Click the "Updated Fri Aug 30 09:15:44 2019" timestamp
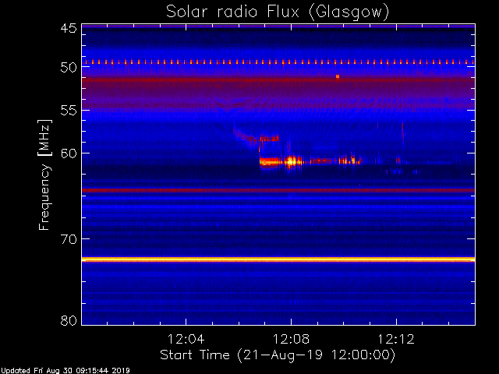499x374 pixels. pos(65,371)
